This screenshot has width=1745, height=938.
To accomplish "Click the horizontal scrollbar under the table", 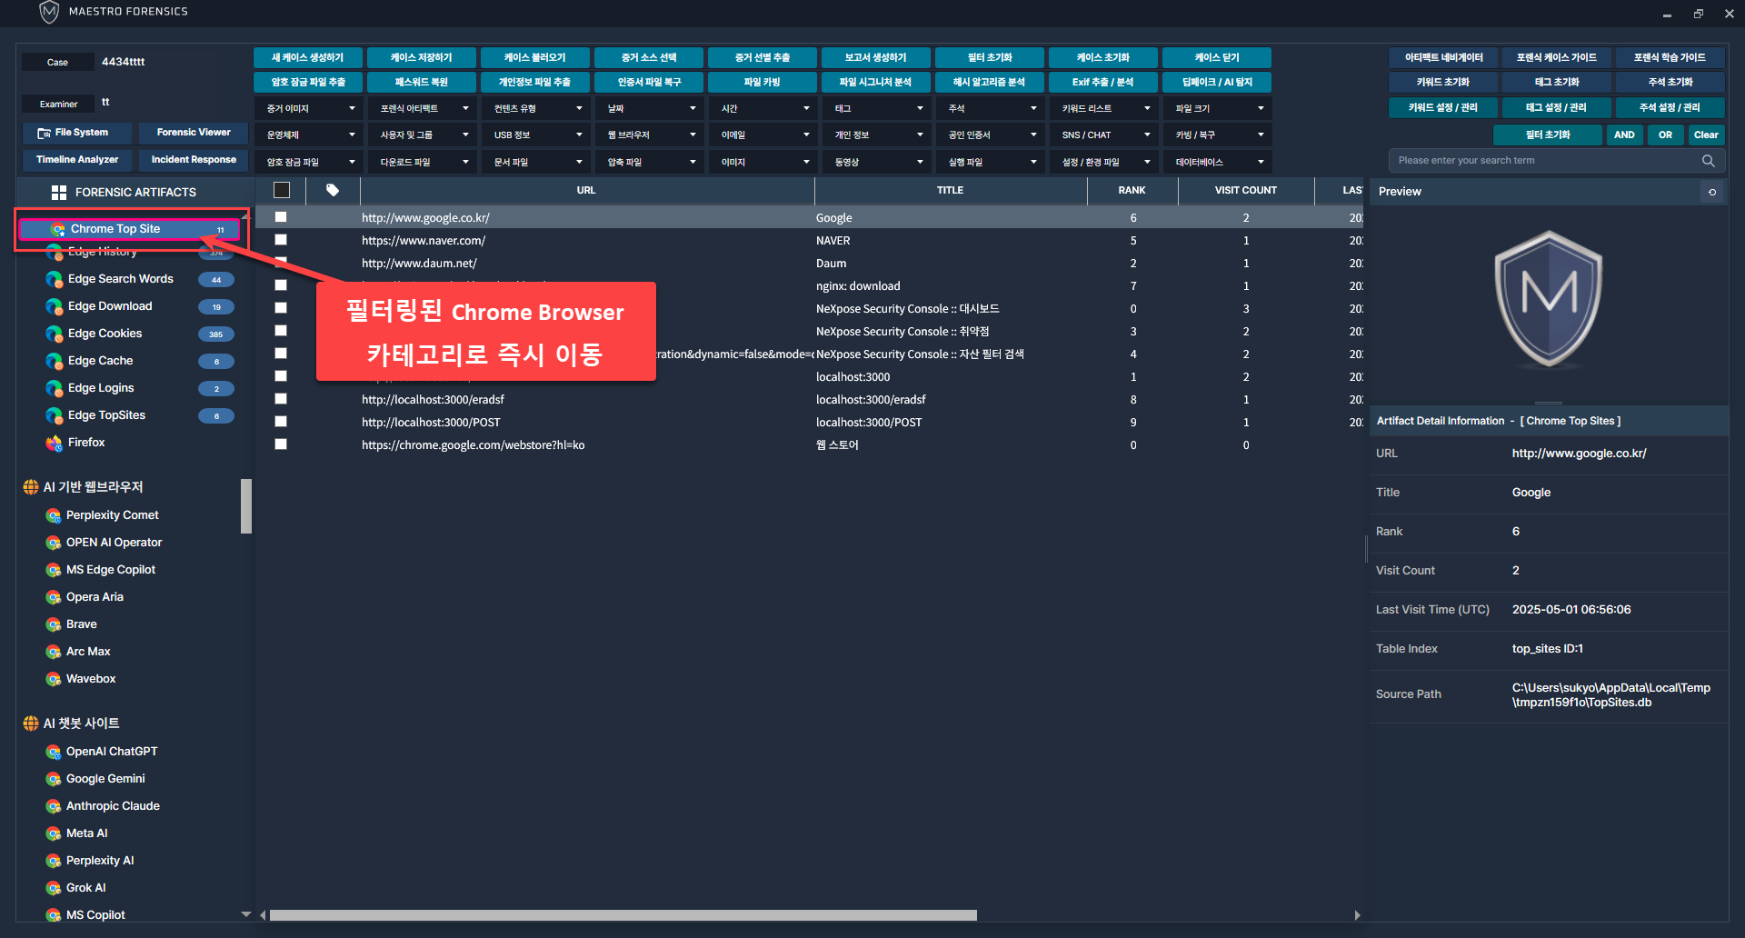I will coord(623,915).
